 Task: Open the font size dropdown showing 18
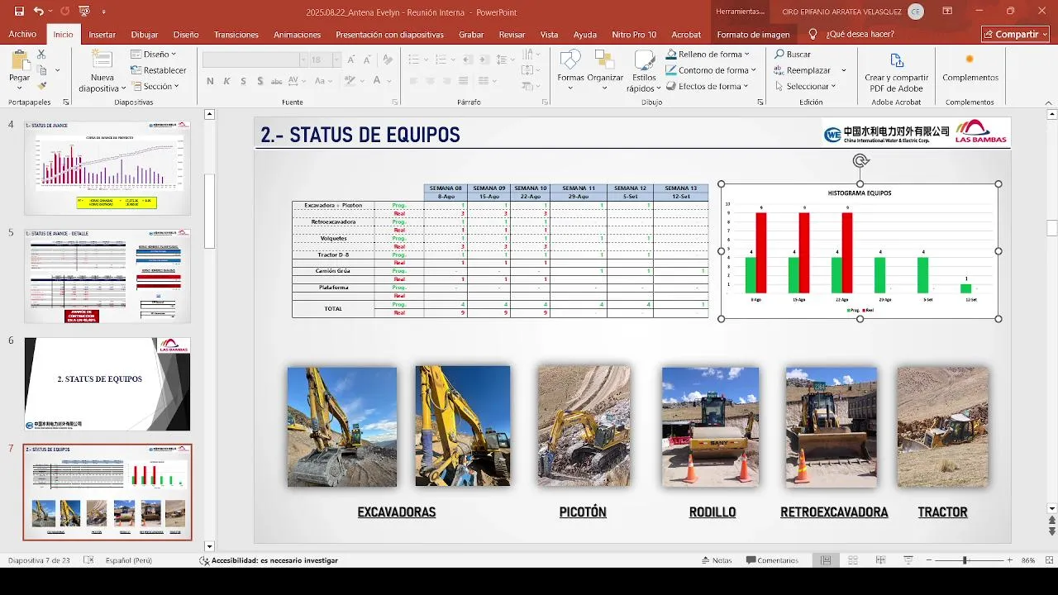(336, 59)
